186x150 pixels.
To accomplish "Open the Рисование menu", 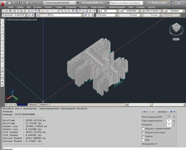I will pyautogui.click(x=71, y=7).
